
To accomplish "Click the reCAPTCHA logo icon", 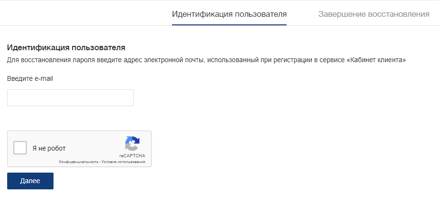I will (x=132, y=144).
